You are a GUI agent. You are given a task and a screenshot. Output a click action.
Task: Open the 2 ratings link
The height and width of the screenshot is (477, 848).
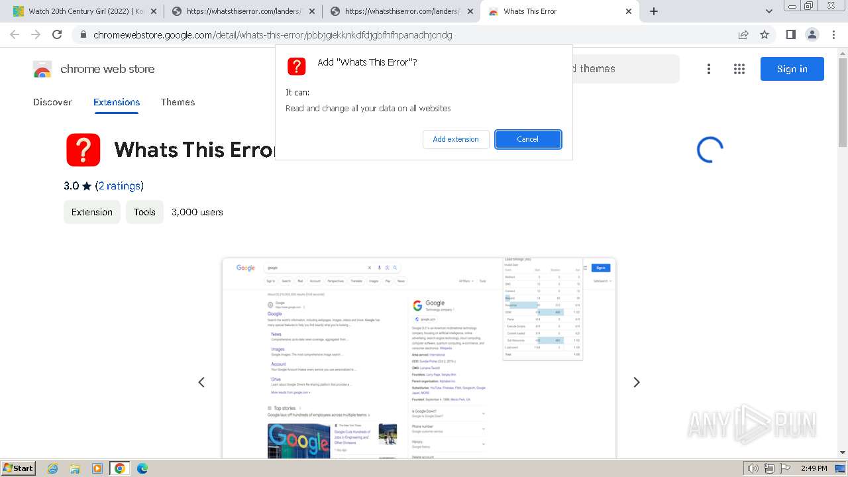[x=119, y=185]
